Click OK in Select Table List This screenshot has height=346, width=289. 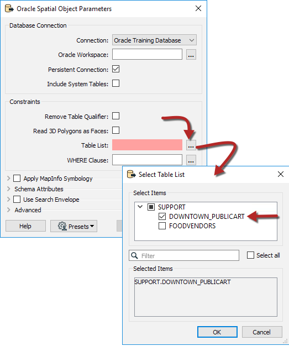tap(217, 332)
